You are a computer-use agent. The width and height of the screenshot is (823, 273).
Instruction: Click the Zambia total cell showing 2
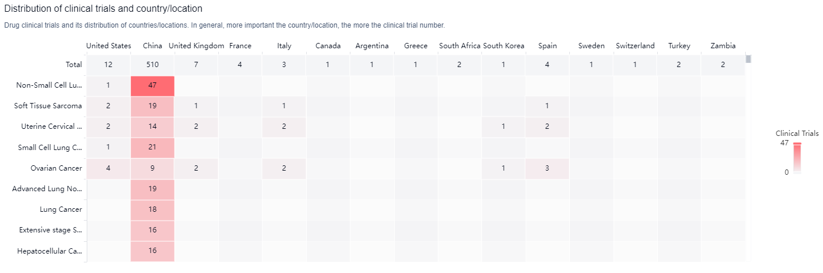[x=723, y=65]
